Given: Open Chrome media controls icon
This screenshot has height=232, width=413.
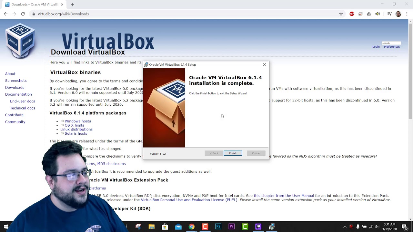Looking at the screenshot, I should [389, 14].
